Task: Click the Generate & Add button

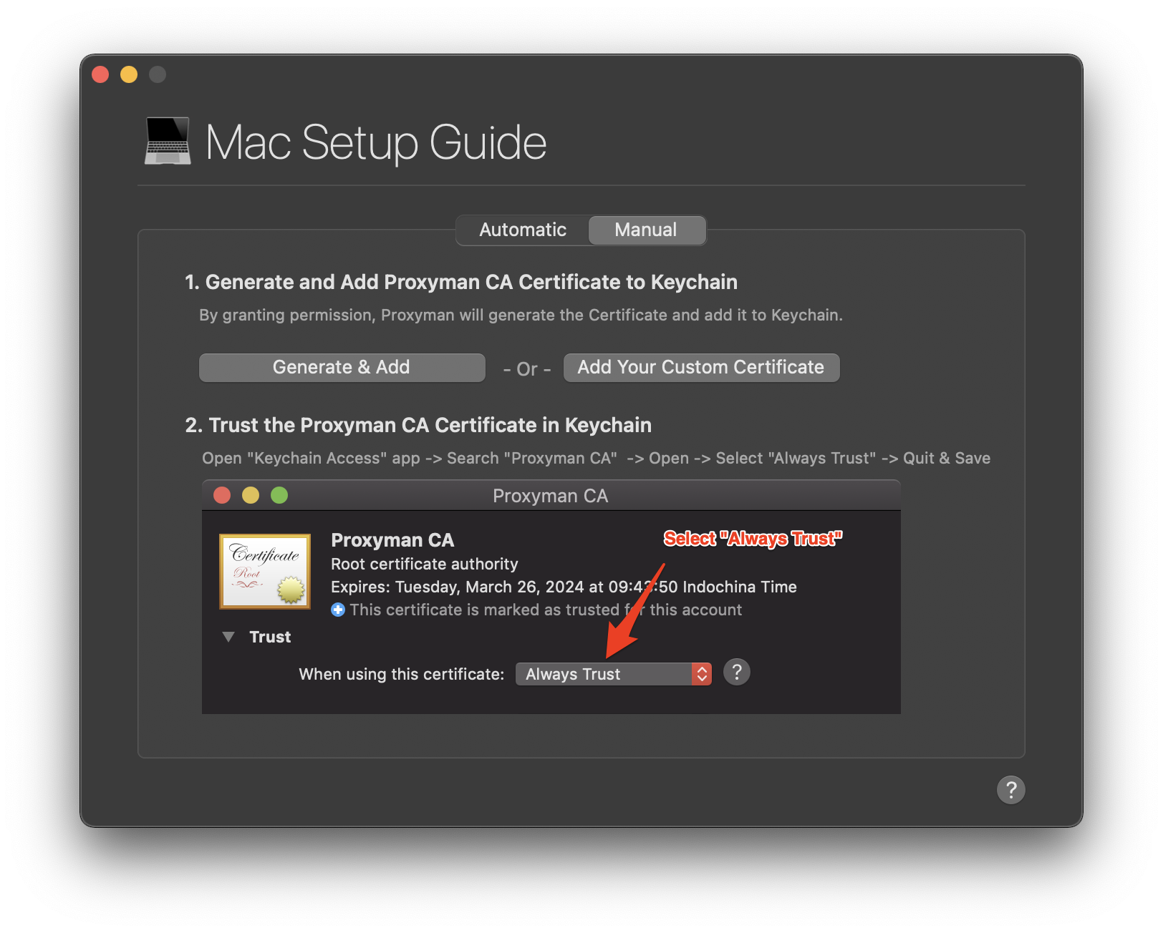Action: click(342, 367)
